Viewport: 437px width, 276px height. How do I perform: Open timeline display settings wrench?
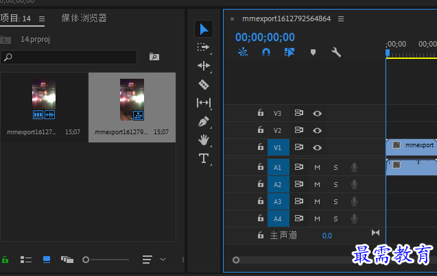(336, 52)
